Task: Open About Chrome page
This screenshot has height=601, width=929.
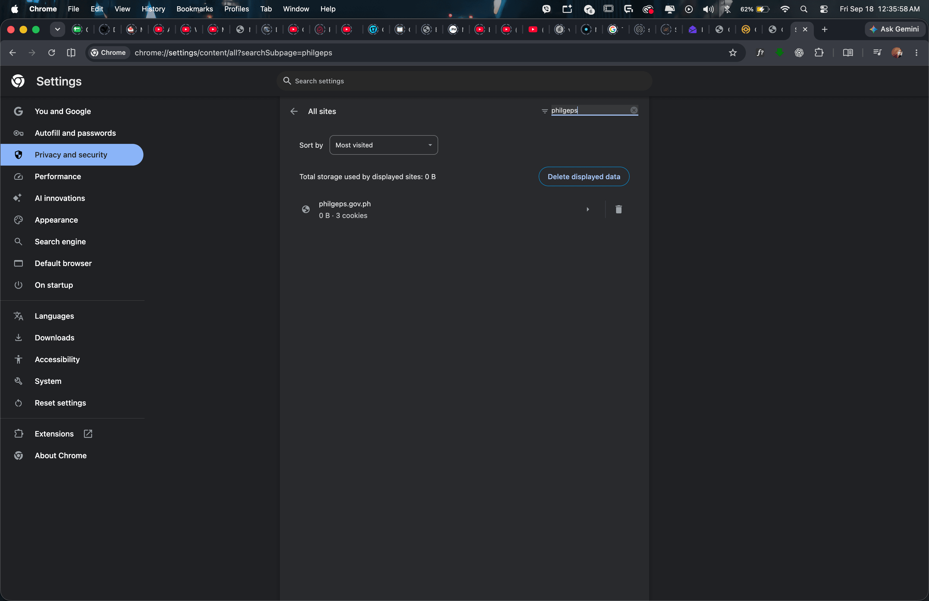Action: pos(72,456)
